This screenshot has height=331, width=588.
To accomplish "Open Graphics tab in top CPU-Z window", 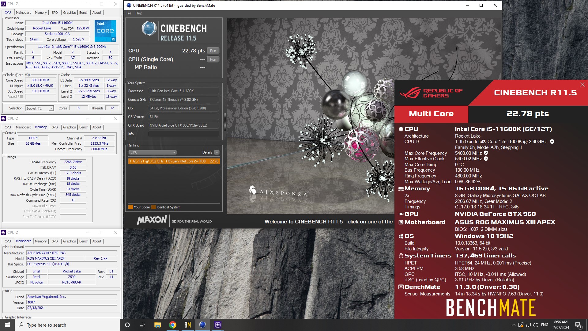I will pos(70,13).
